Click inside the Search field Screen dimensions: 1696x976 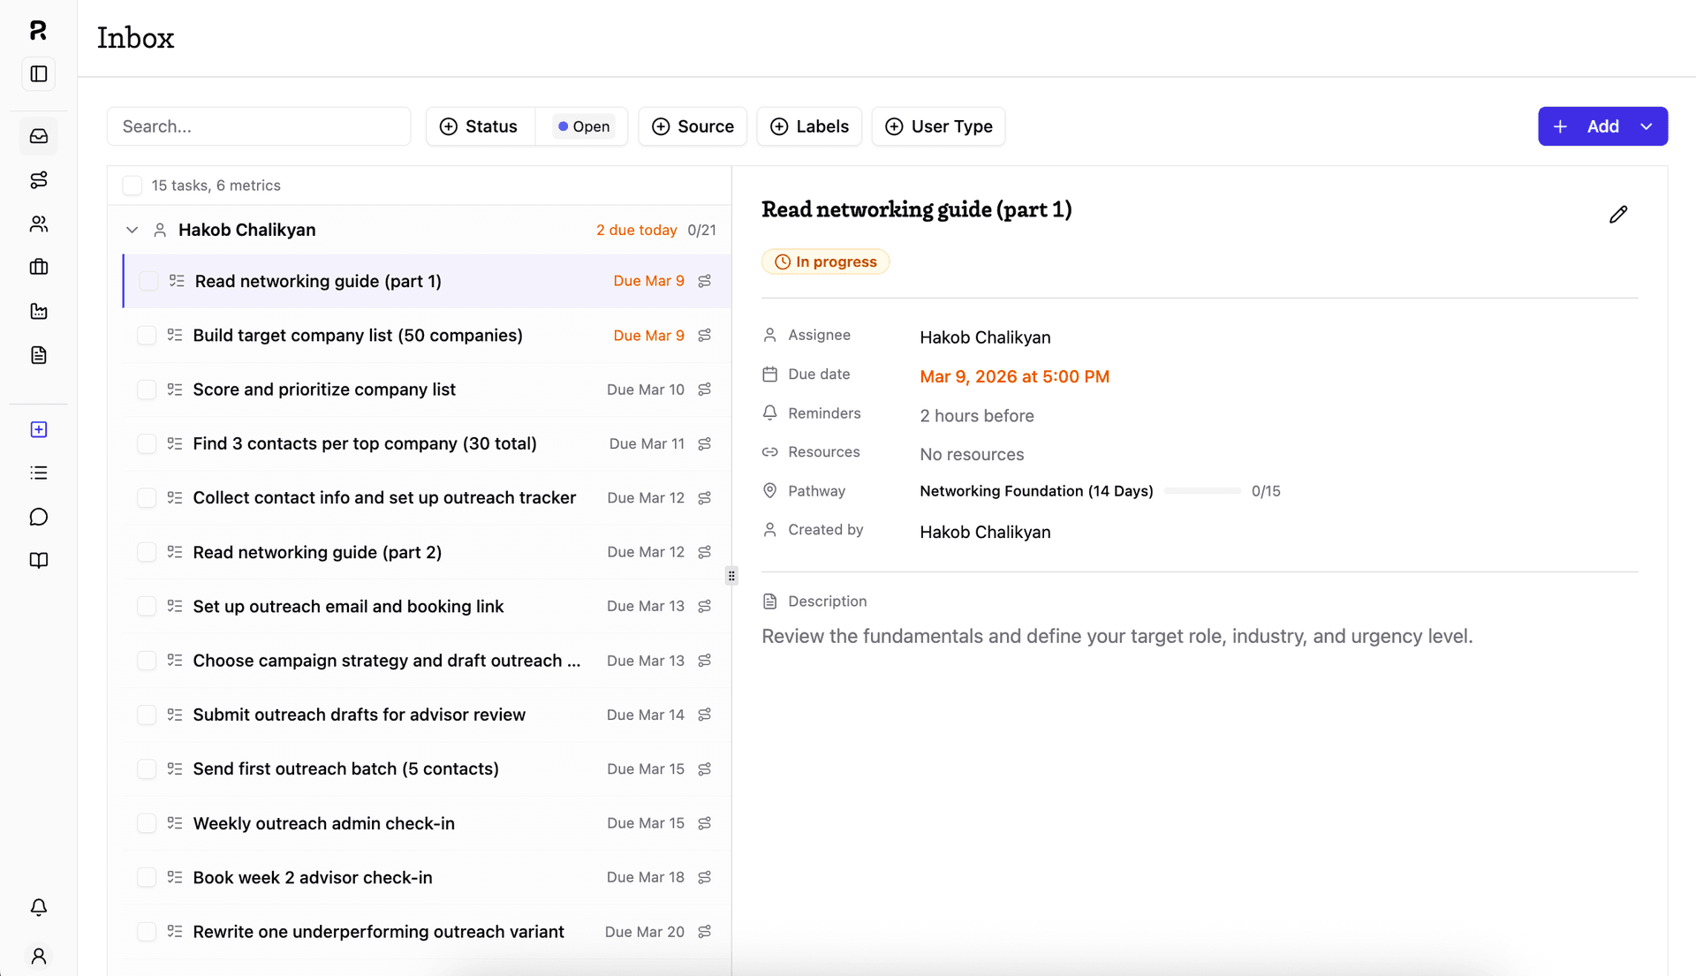click(x=258, y=126)
